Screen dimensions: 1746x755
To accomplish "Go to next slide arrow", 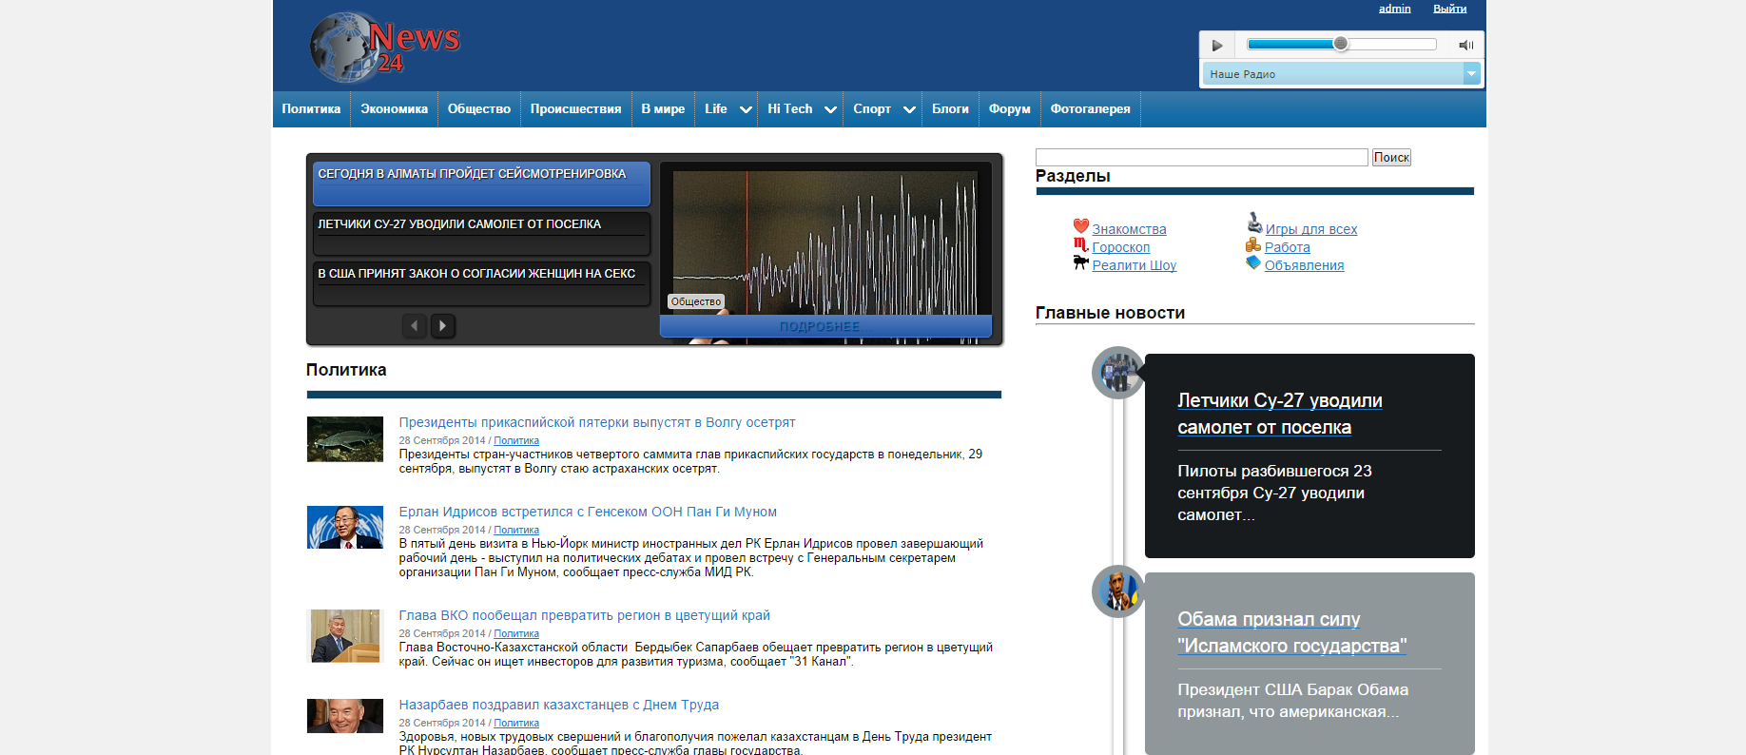I will coord(442,325).
